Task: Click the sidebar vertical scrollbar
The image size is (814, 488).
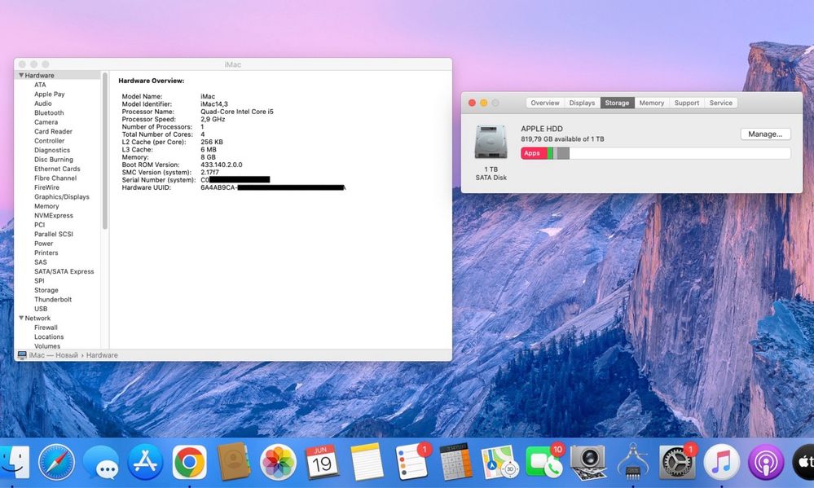Action: point(105,151)
